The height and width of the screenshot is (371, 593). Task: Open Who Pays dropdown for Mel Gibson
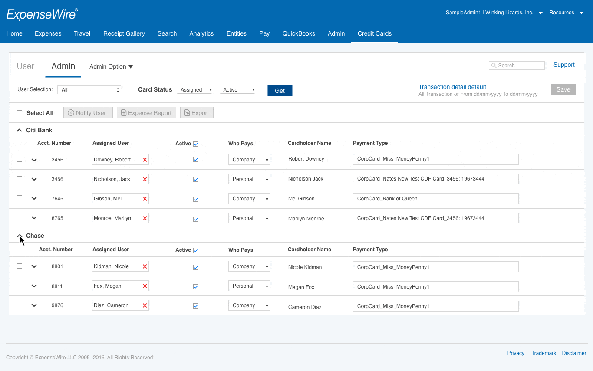(249, 199)
